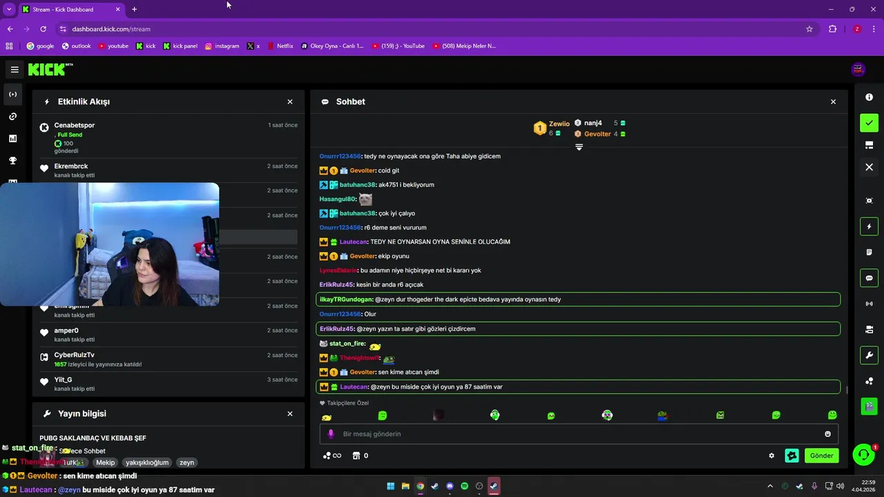Image resolution: width=884 pixels, height=497 pixels.
Task: Close the Etkinlik Akışı panel
Action: (x=290, y=101)
